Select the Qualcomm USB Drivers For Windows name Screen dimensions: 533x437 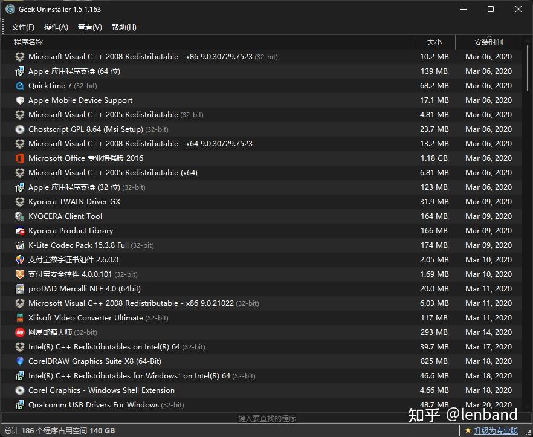94,405
